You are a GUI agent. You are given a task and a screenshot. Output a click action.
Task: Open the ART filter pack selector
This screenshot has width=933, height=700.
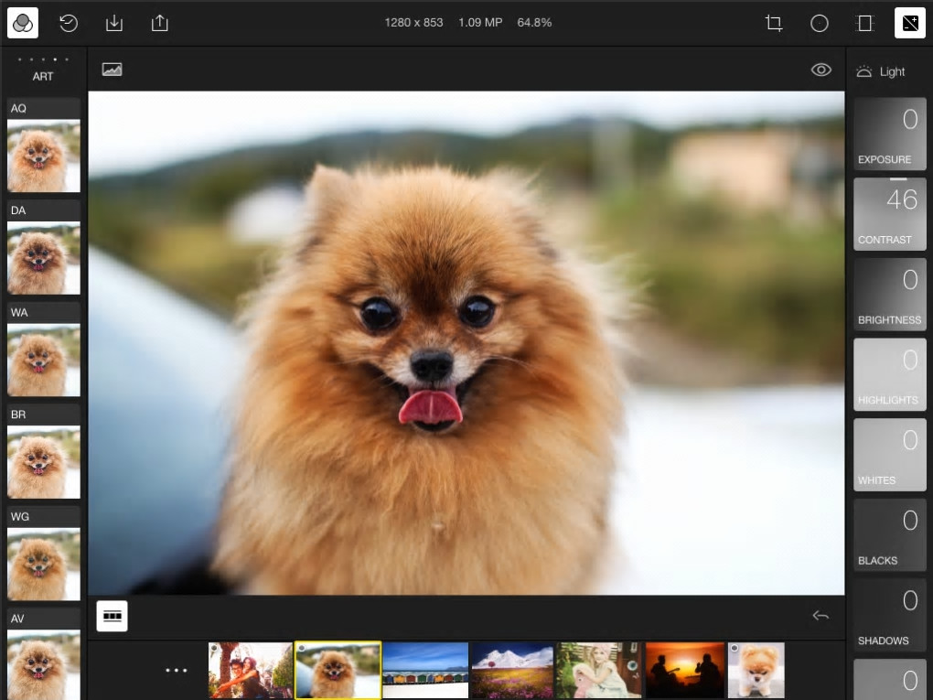(43, 70)
